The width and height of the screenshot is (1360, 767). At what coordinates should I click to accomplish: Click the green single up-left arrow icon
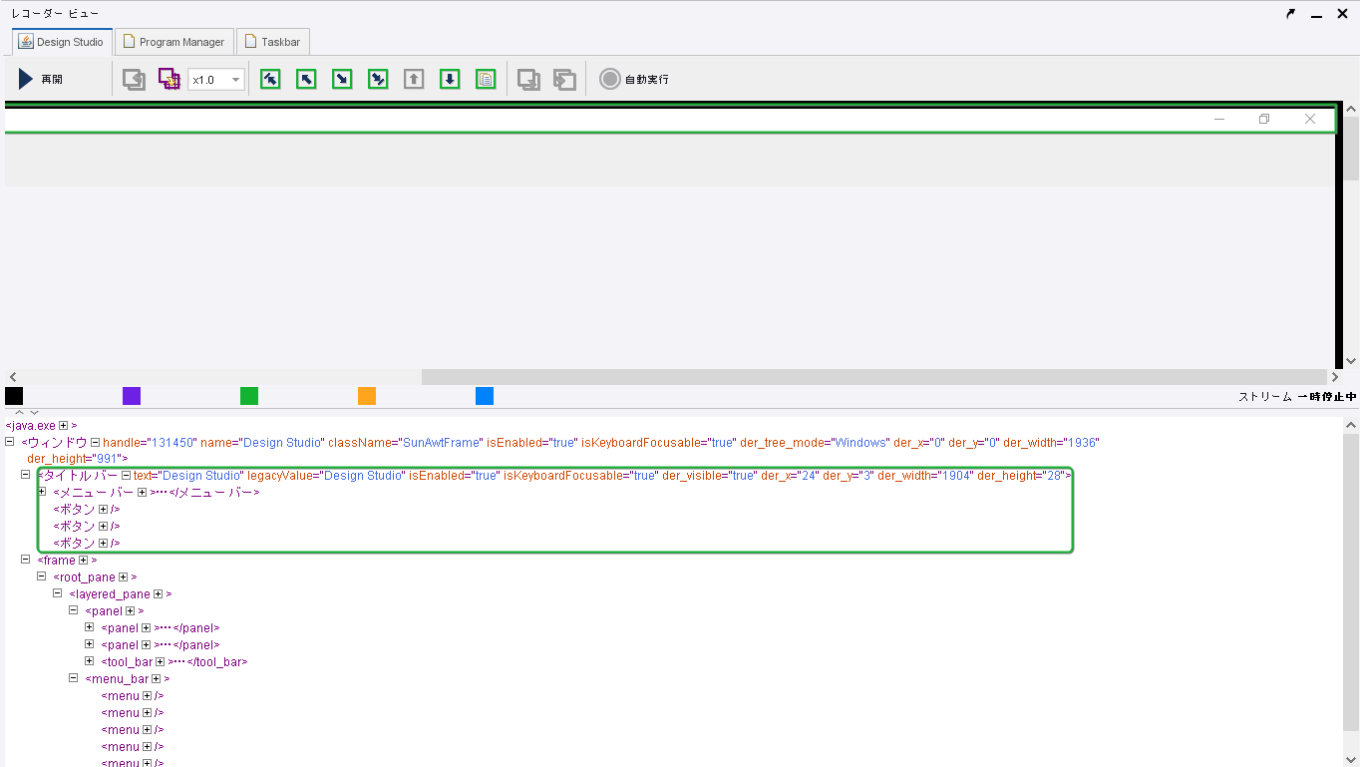click(306, 79)
